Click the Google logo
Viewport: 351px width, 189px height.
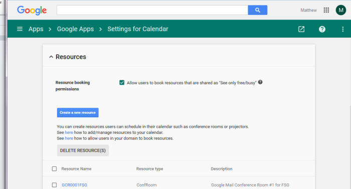coord(32,11)
